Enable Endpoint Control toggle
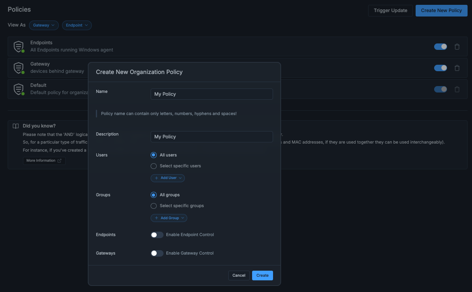This screenshot has width=472, height=292. pyautogui.click(x=157, y=234)
